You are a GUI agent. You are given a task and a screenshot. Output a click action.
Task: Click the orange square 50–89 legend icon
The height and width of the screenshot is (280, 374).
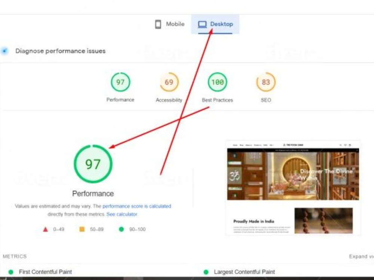click(82, 229)
